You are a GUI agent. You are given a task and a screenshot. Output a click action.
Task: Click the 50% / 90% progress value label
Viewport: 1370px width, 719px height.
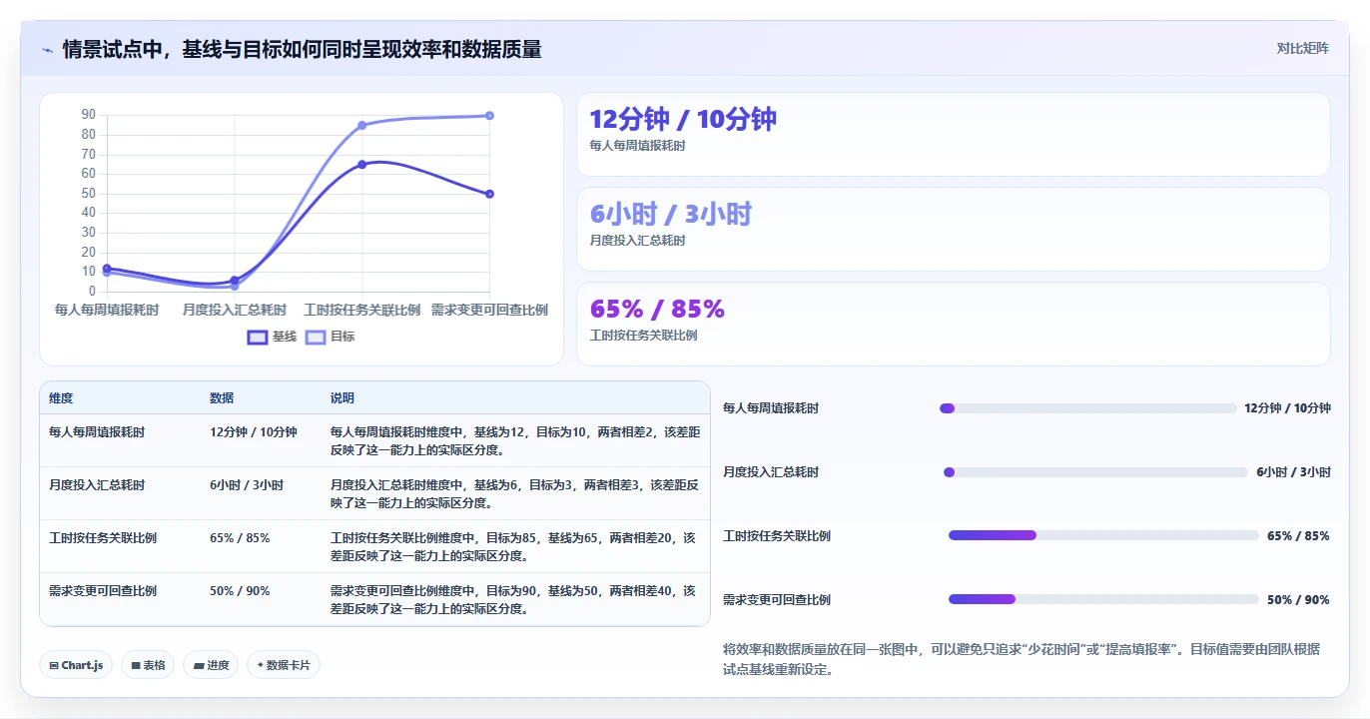[x=1298, y=600]
